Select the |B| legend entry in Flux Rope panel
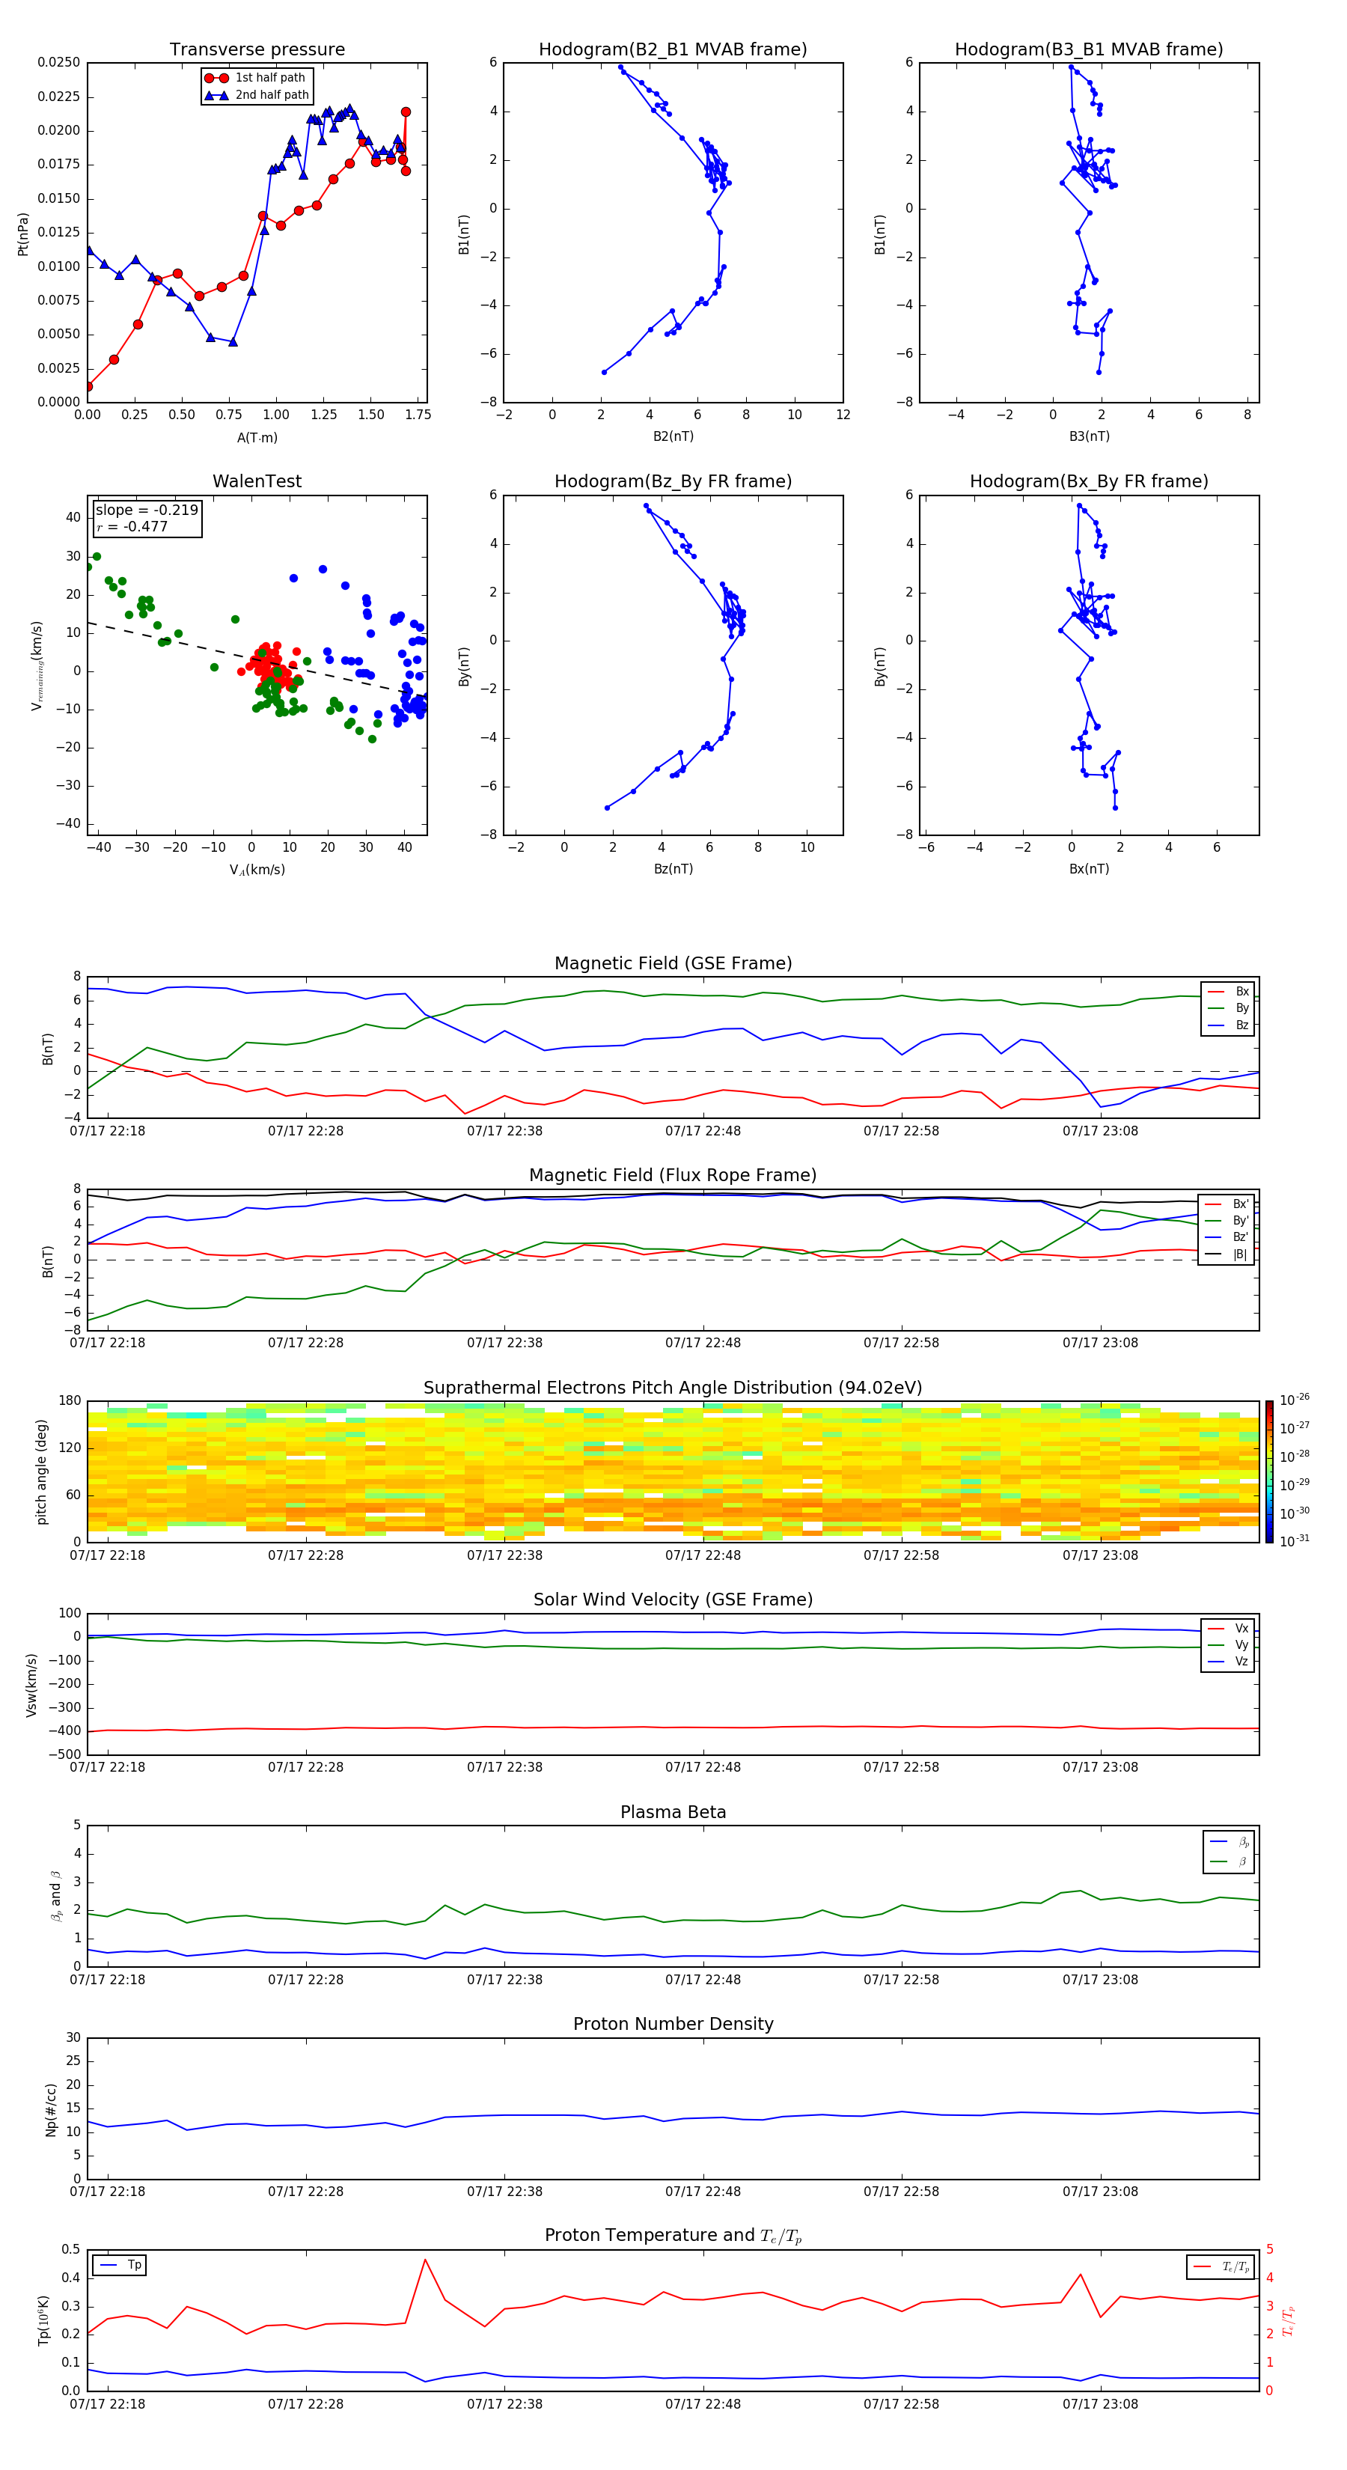The height and width of the screenshot is (2470, 1347). click(x=1227, y=1254)
